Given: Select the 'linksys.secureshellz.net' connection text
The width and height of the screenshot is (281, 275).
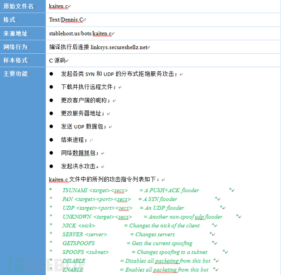Looking at the screenshot, I should tap(119, 47).
